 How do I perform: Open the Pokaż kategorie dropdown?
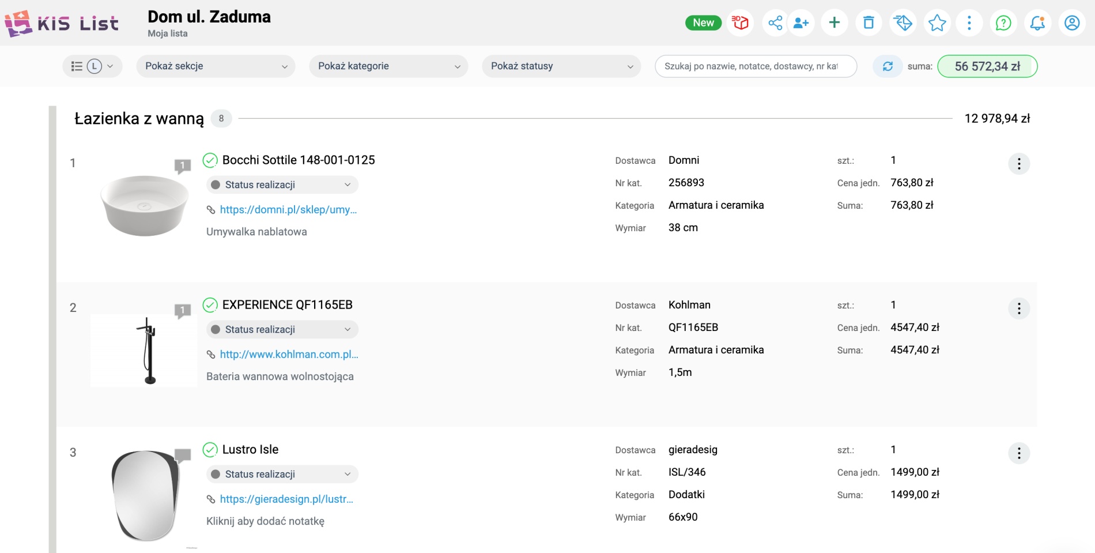tap(388, 66)
